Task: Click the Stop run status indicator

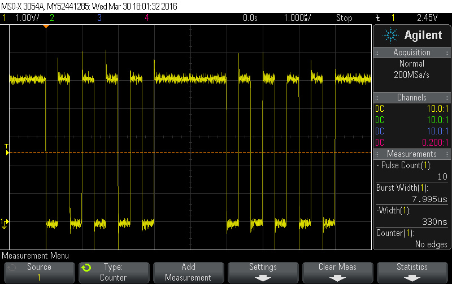Action: coord(344,18)
